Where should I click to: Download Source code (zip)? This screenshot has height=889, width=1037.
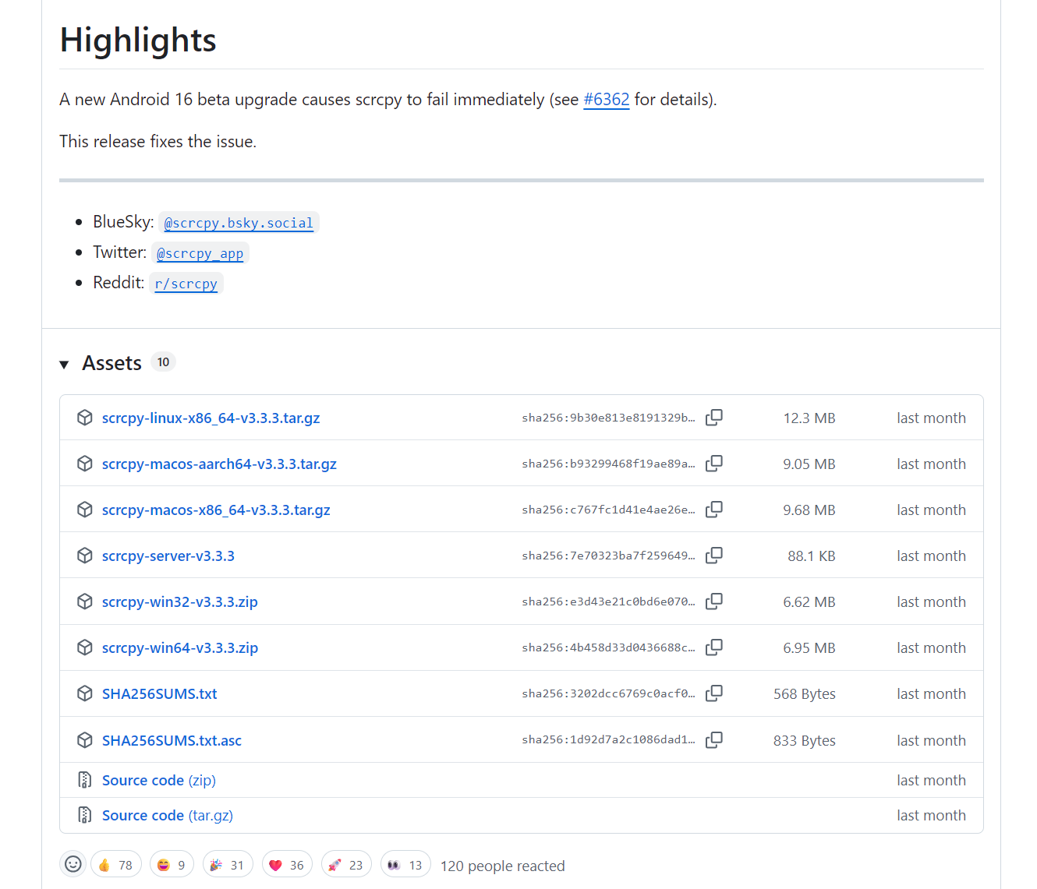[x=159, y=781]
